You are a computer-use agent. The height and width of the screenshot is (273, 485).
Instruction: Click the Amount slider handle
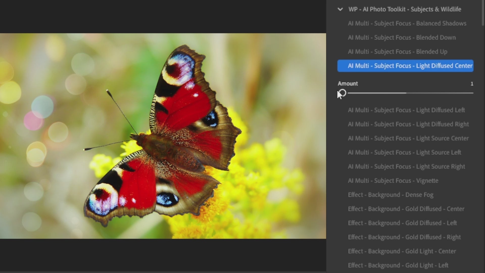click(x=343, y=93)
